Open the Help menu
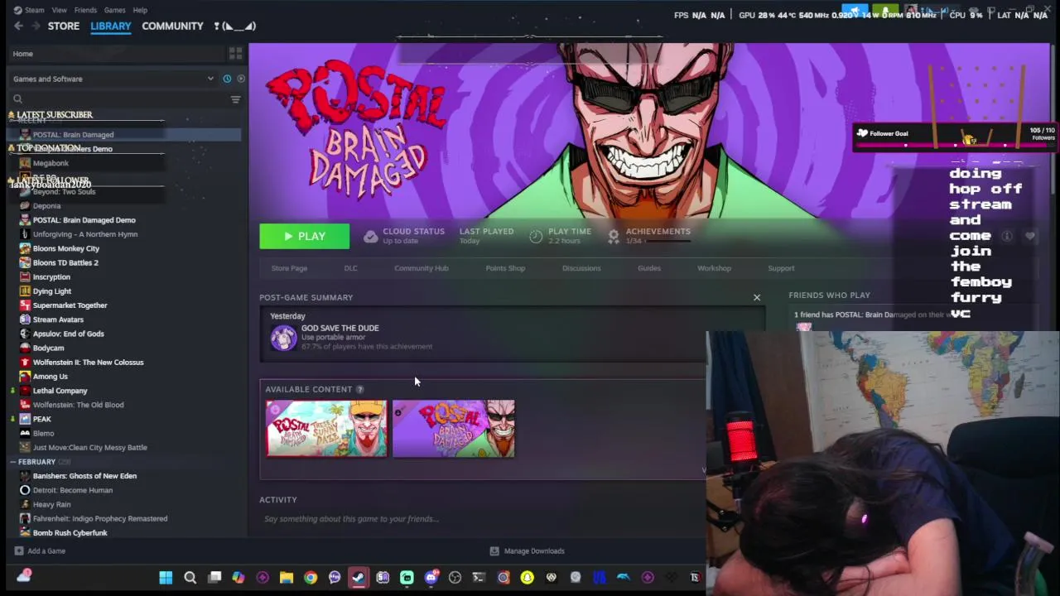Image resolution: width=1060 pixels, height=596 pixels. tap(140, 10)
